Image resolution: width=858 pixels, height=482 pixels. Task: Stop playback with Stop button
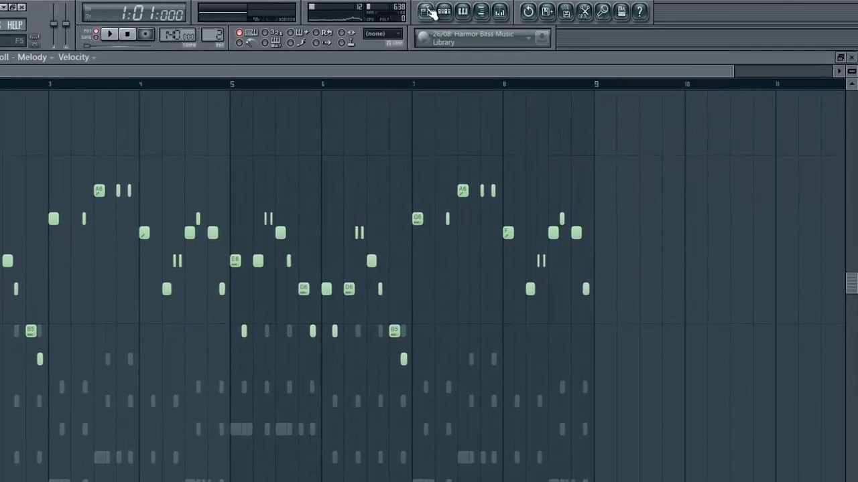click(127, 34)
